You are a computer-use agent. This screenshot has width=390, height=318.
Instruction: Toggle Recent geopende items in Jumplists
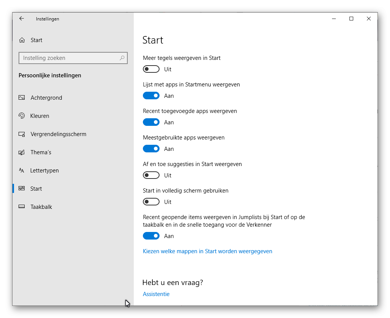pyautogui.click(x=151, y=236)
